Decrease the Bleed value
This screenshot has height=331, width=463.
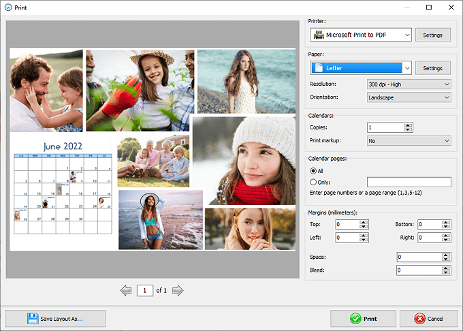446,272
